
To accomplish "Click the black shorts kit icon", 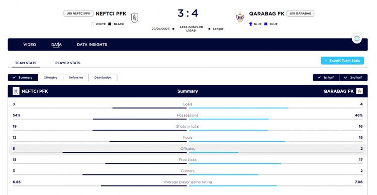I will click(110, 24).
